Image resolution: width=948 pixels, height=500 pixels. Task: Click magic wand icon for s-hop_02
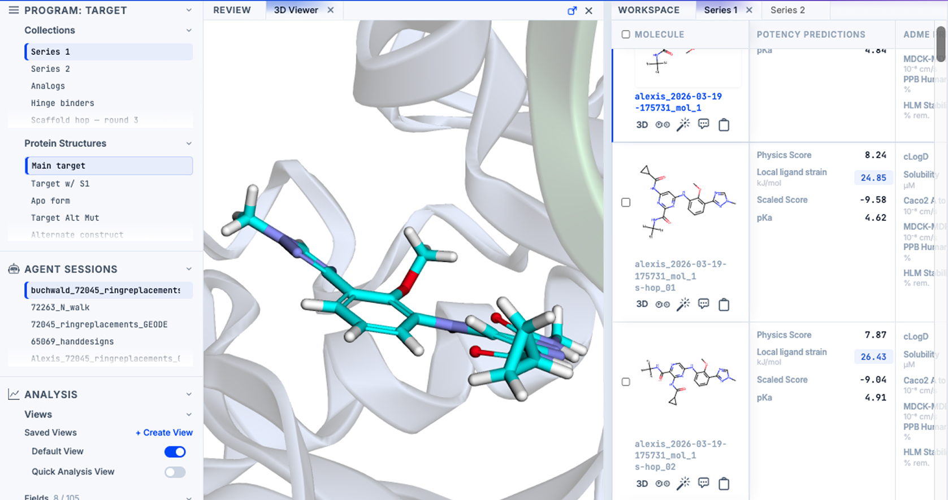tap(683, 483)
